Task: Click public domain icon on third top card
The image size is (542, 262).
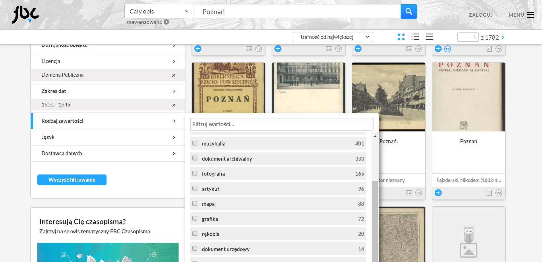Action: click(x=419, y=49)
